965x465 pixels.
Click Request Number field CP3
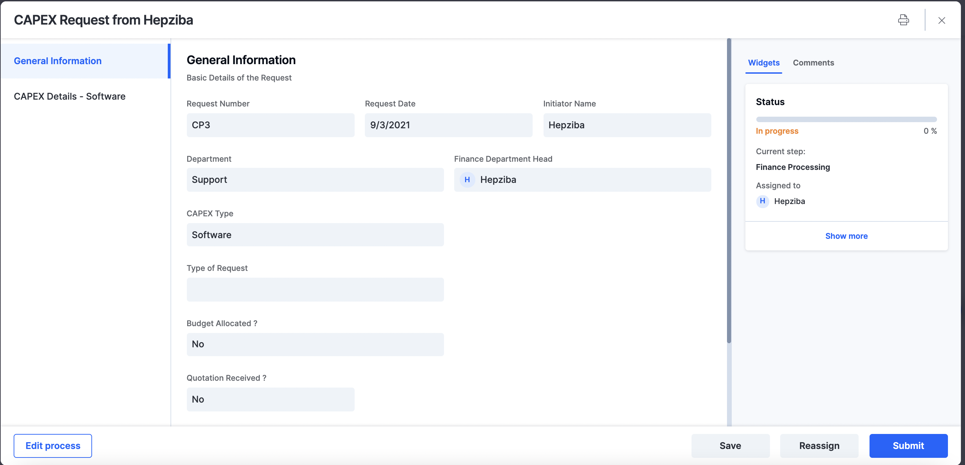pos(270,125)
